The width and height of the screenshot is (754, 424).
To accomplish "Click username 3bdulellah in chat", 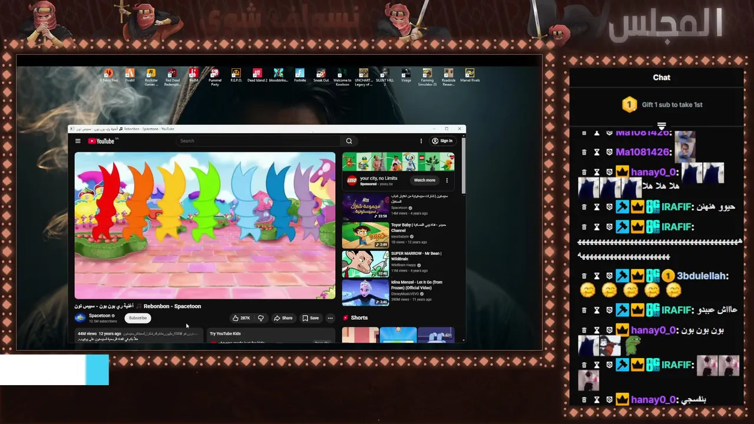I will 701,276.
